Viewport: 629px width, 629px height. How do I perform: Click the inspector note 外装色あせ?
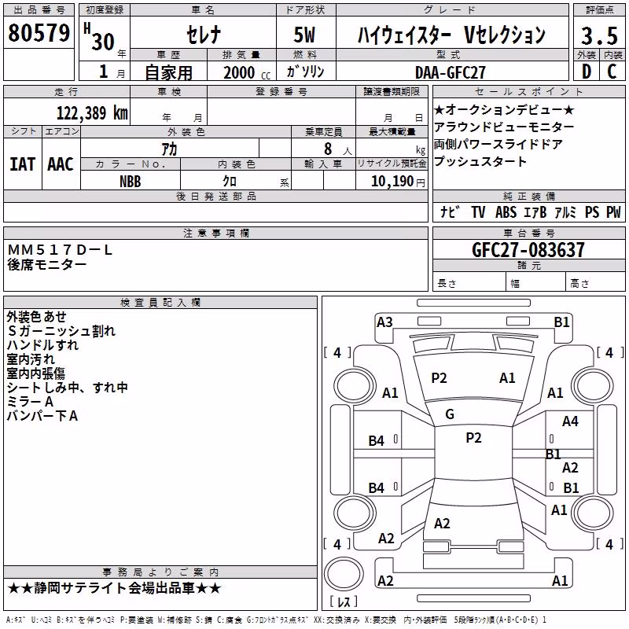(36, 317)
